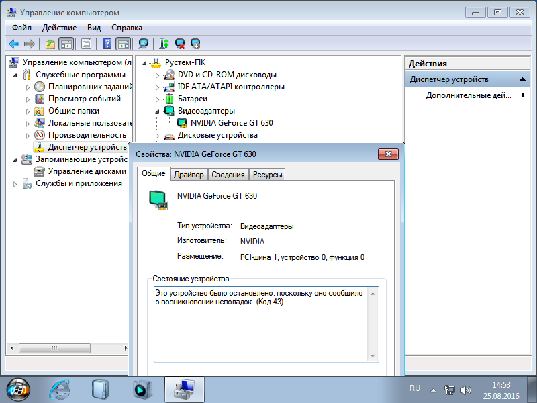Image resolution: width=537 pixels, height=403 pixels.
Task: Collapse the Диспетчер устройств actions section
Action: (522, 79)
